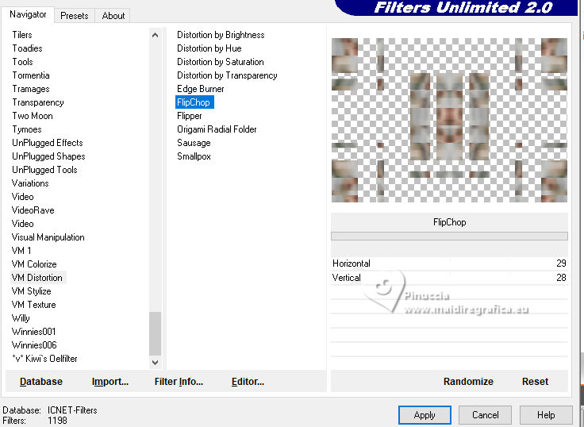Select the Winnies006 category

(34, 344)
